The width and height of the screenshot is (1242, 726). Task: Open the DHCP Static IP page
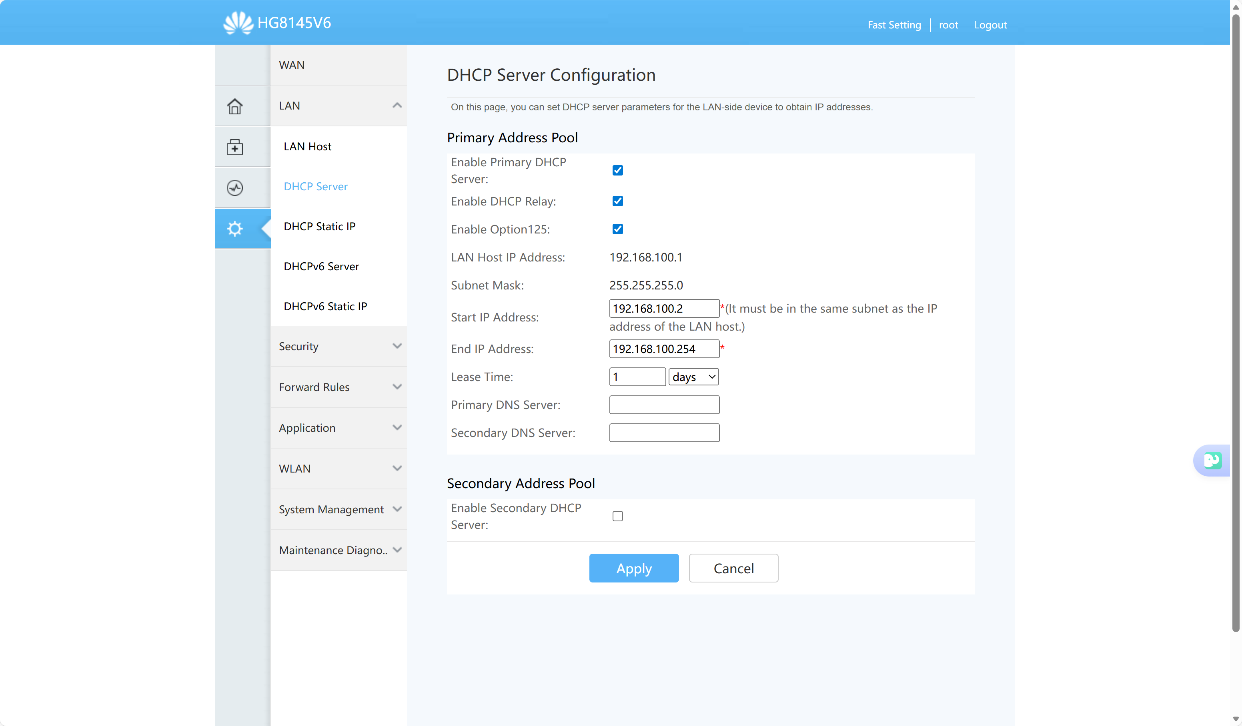(319, 226)
